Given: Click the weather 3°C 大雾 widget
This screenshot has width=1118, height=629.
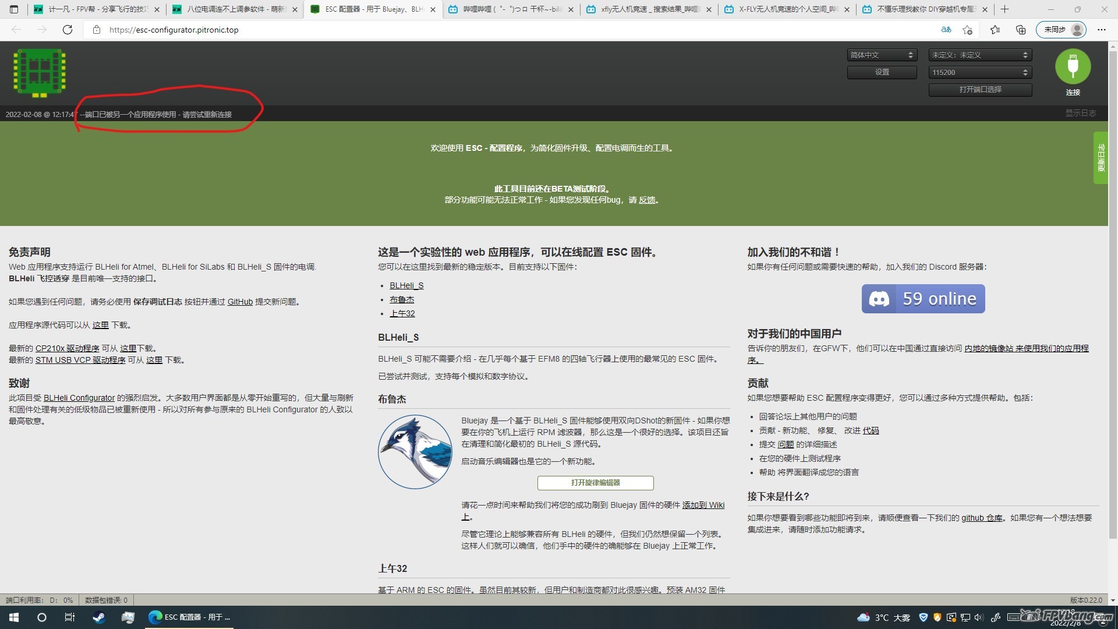Looking at the screenshot, I should click(884, 617).
